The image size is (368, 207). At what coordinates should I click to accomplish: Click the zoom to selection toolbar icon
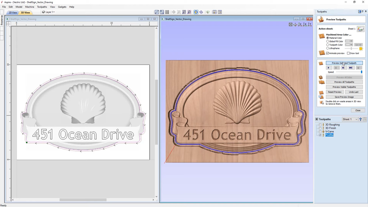pyautogui.click(x=189, y=12)
